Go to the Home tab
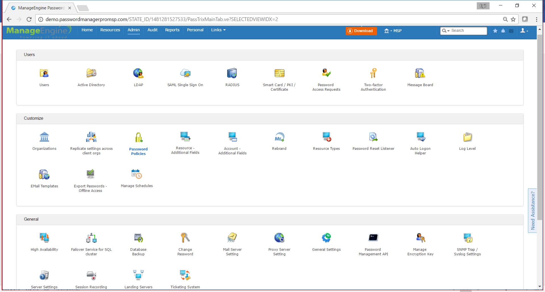545x292 pixels. (87, 30)
